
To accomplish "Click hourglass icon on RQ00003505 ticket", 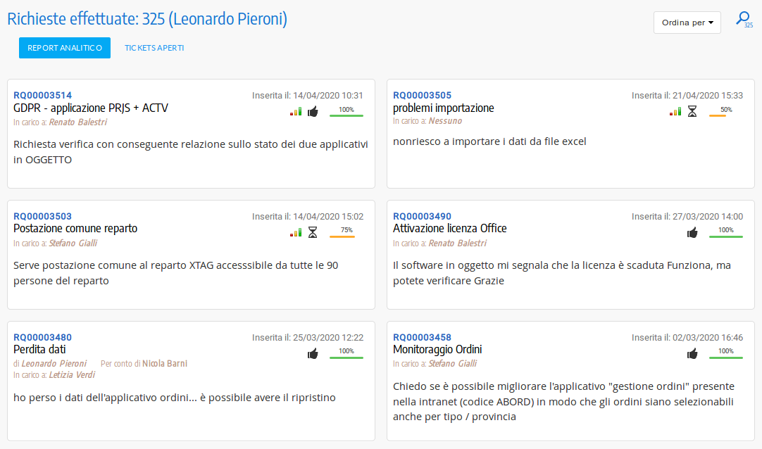I will pos(692,111).
